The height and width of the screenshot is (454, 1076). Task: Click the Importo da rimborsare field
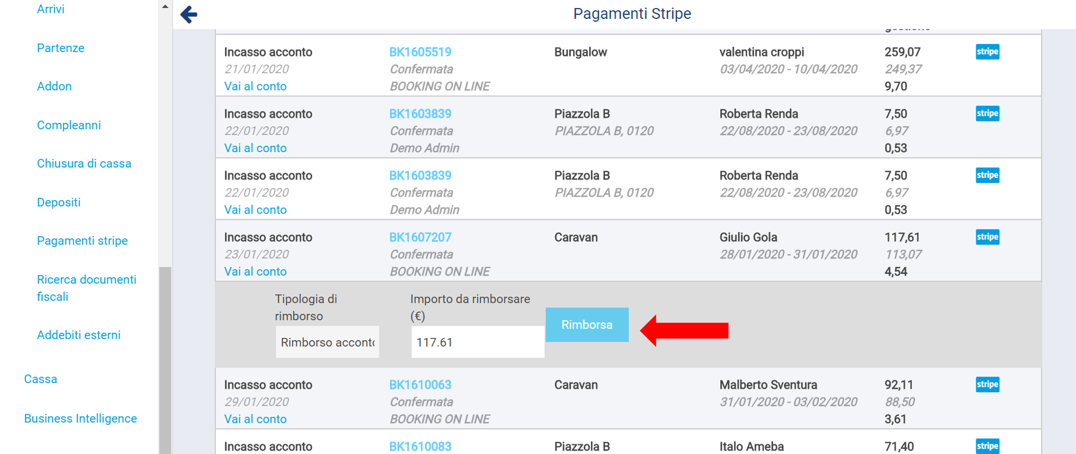[x=477, y=342]
